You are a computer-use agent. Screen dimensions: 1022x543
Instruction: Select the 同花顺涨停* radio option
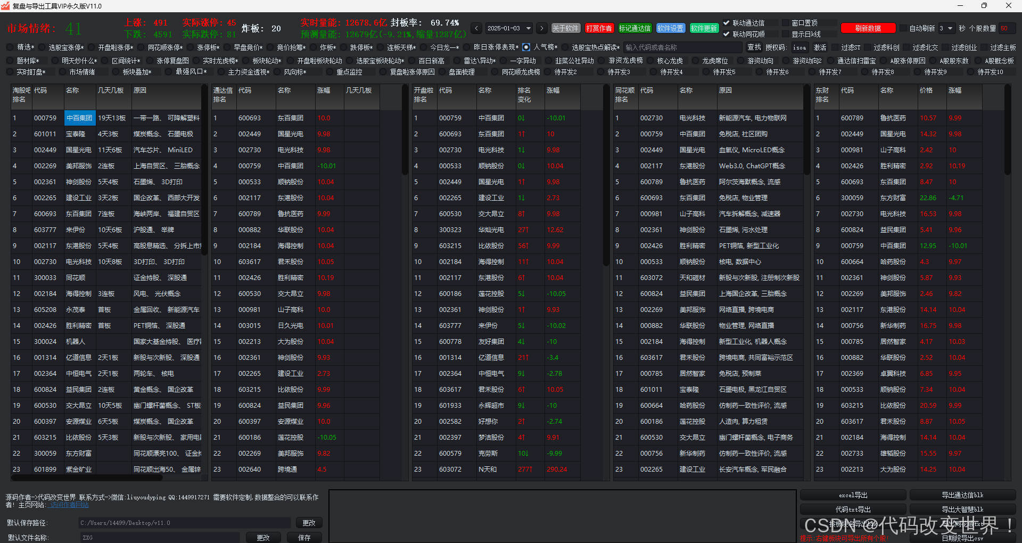140,47
